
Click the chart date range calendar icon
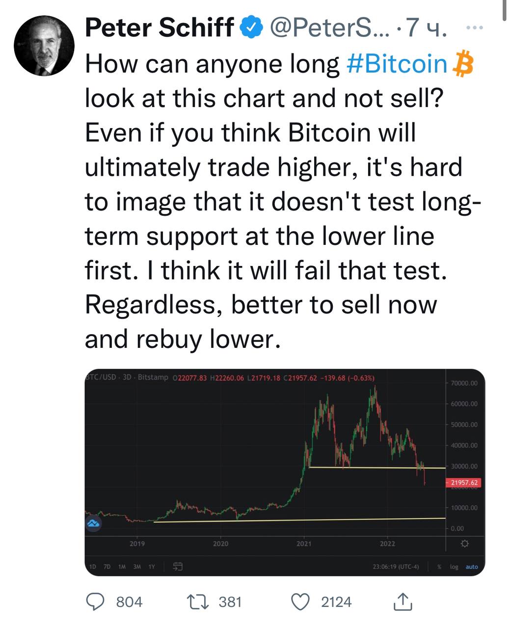click(x=178, y=566)
